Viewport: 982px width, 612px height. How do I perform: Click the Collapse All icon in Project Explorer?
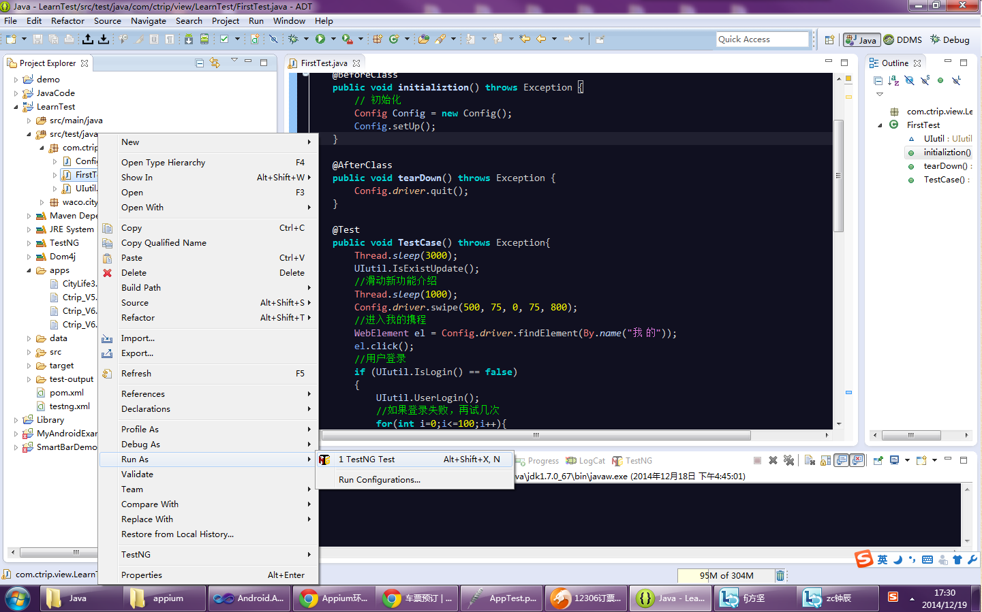[x=200, y=63]
